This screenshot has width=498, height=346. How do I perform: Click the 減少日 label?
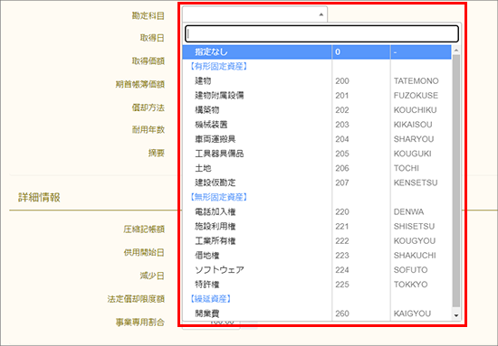pyautogui.click(x=152, y=276)
